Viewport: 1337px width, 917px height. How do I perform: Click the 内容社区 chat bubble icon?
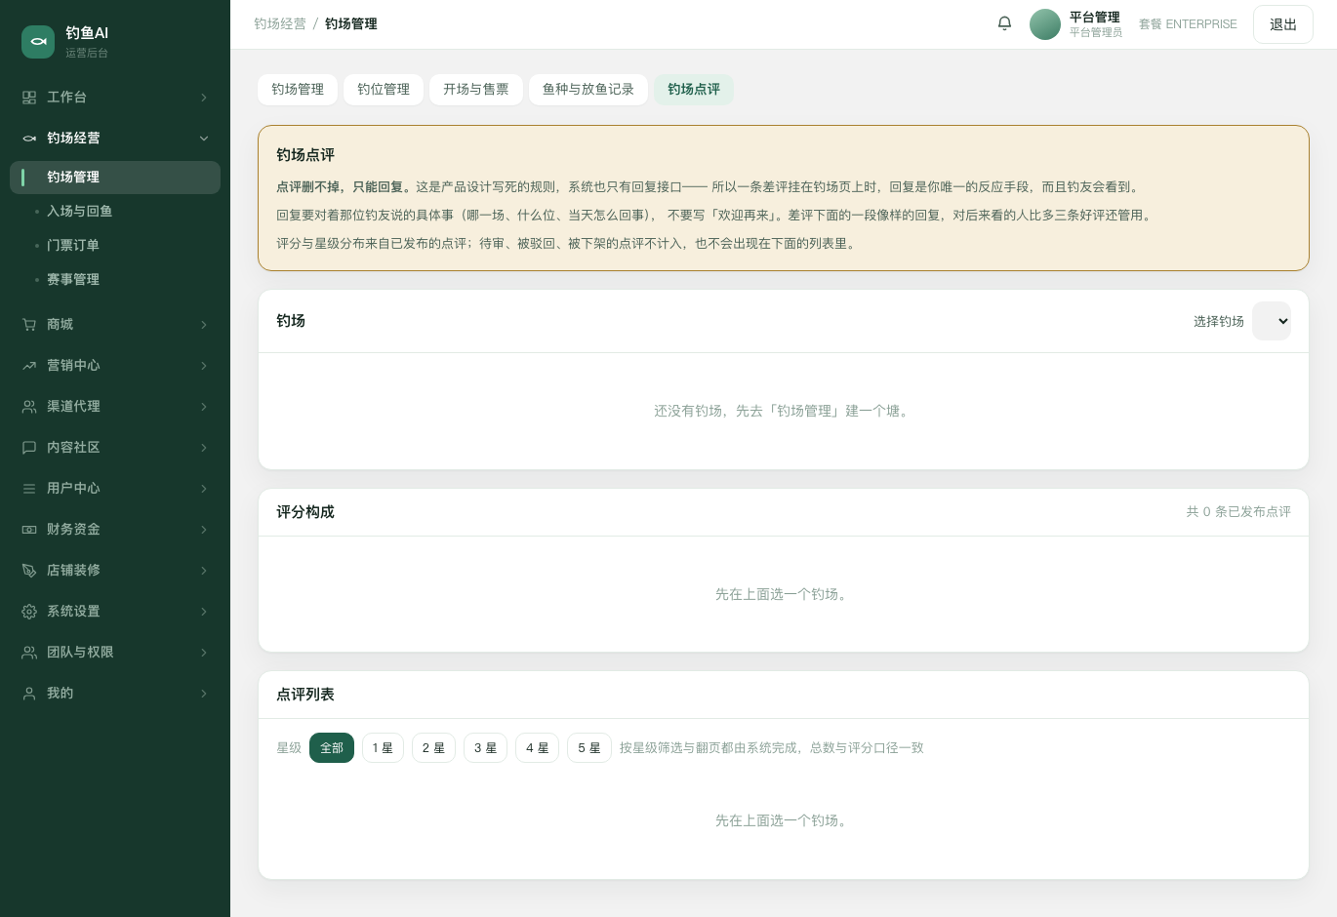point(29,448)
